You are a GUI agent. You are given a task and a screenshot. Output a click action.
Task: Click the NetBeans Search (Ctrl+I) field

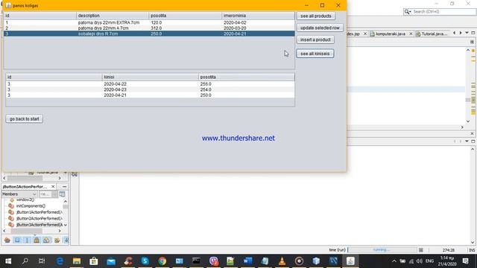click(x=443, y=12)
